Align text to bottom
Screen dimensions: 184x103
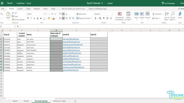tap(66, 14)
